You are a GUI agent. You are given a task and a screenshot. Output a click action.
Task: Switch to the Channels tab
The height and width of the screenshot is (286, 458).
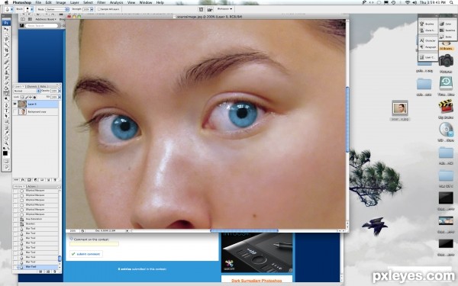pyautogui.click(x=31, y=87)
